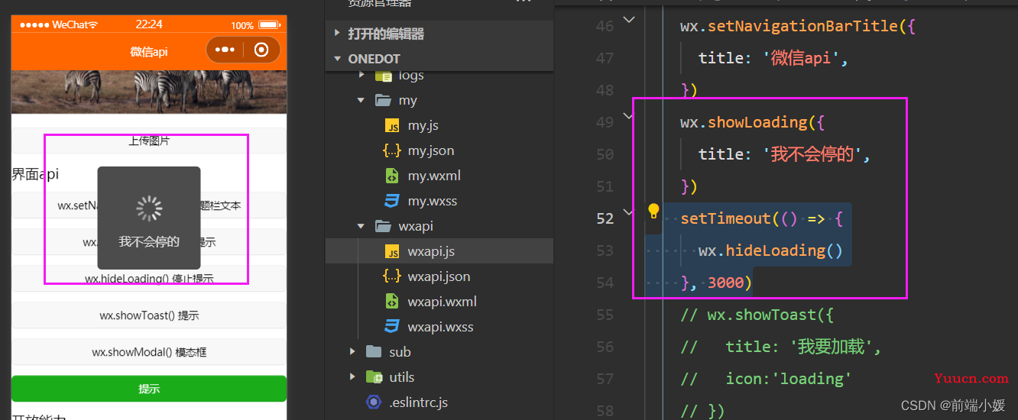Expand the utils folder arrow
This screenshot has width=1018, height=420.
352,377
